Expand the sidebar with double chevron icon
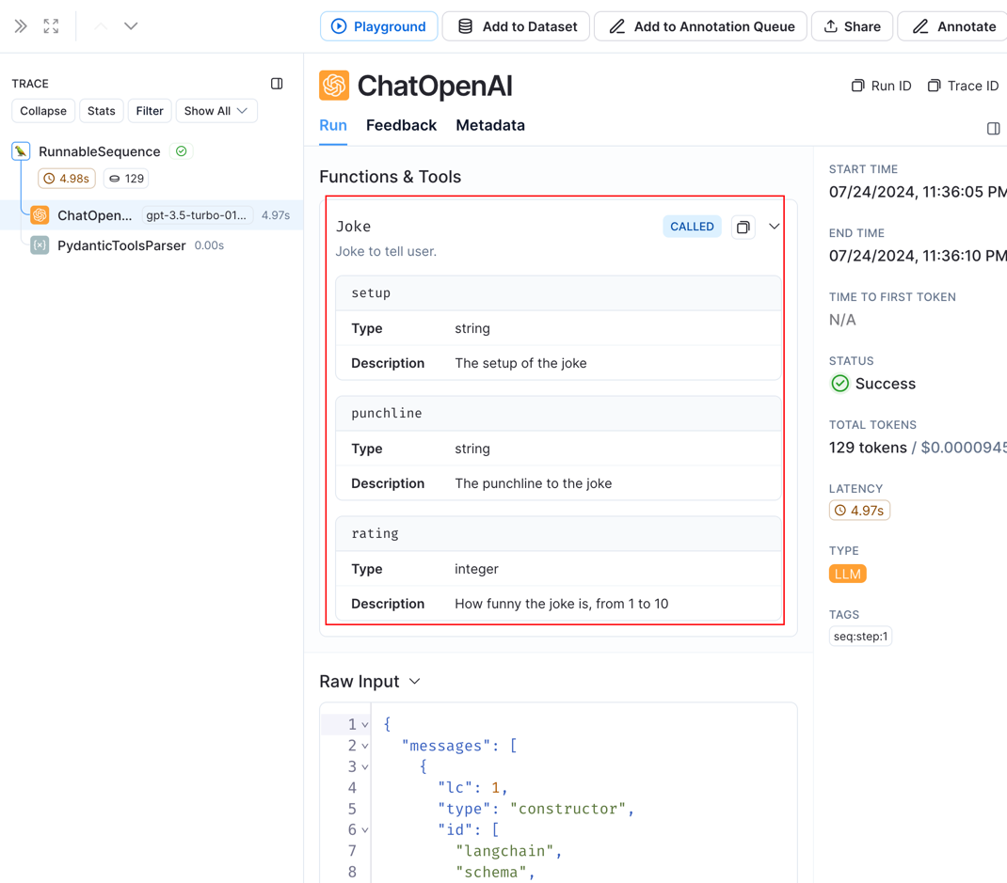 pyautogui.click(x=21, y=26)
